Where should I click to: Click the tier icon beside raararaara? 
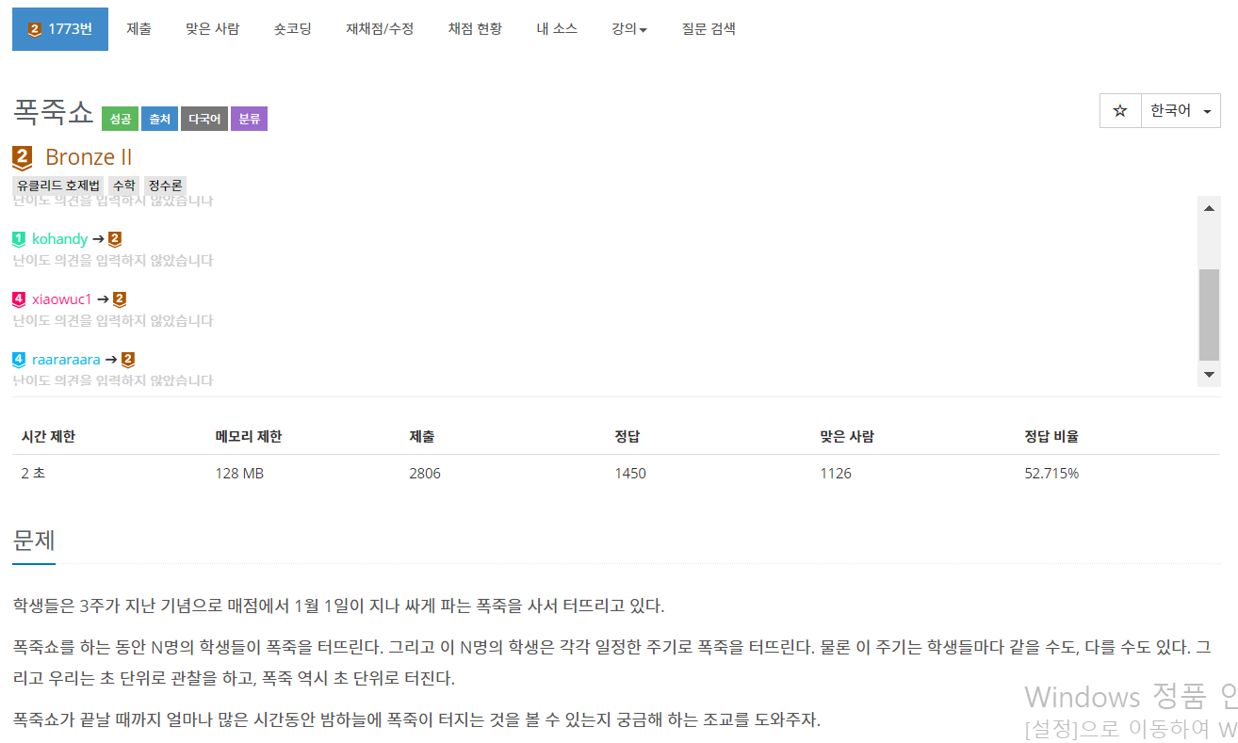[19, 360]
